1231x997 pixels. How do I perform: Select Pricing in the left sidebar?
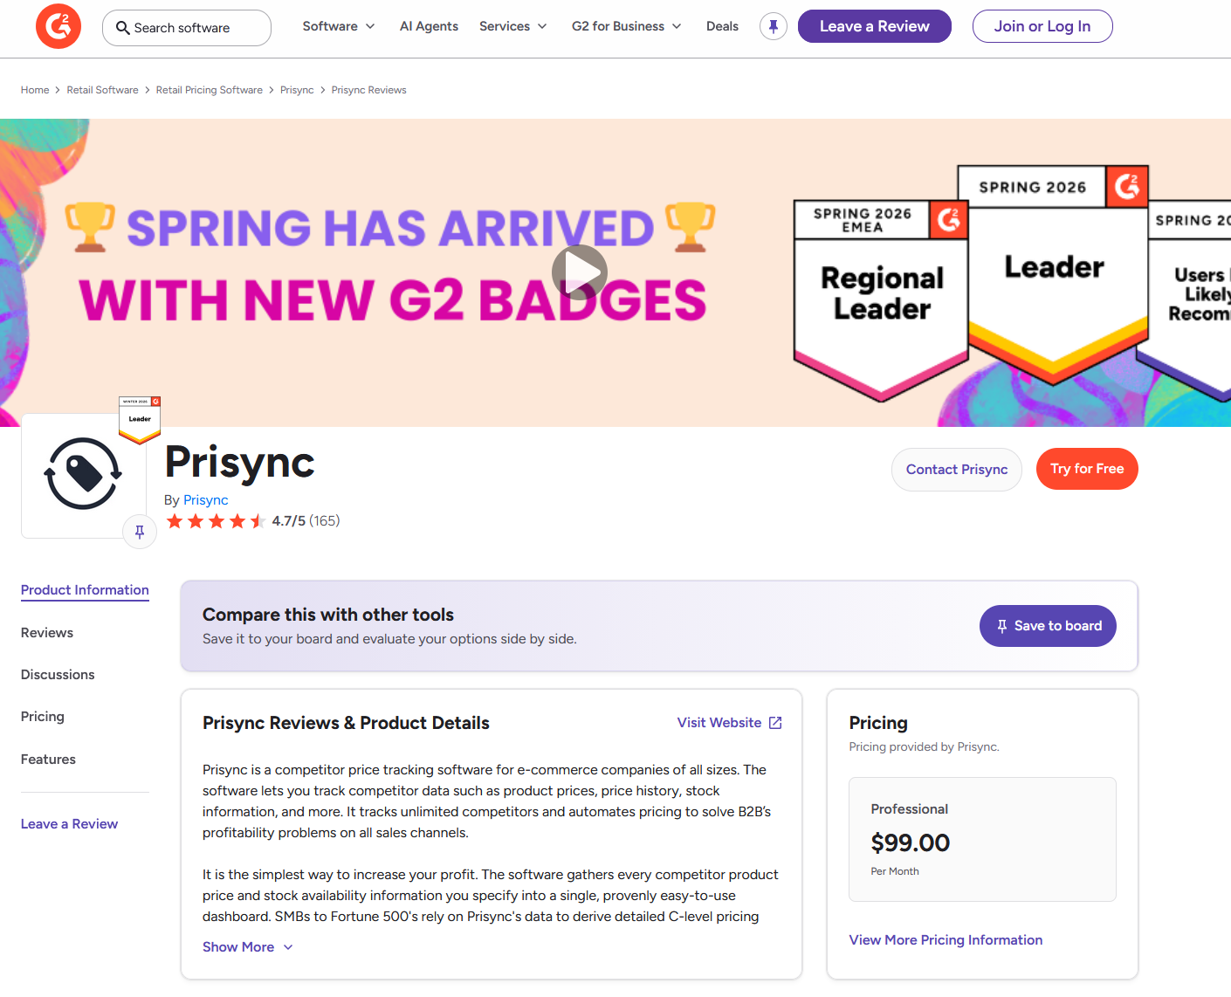(x=42, y=716)
